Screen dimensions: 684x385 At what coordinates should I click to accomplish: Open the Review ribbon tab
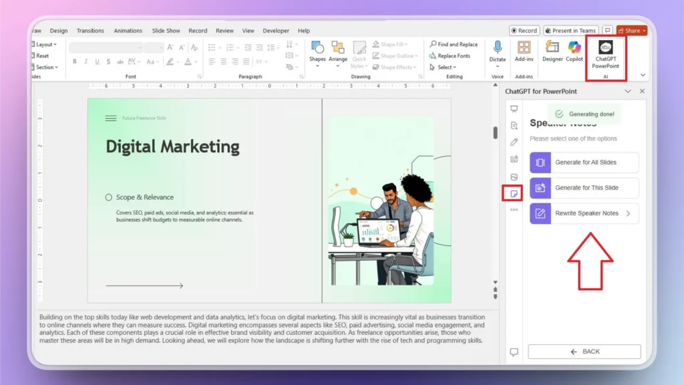[224, 30]
